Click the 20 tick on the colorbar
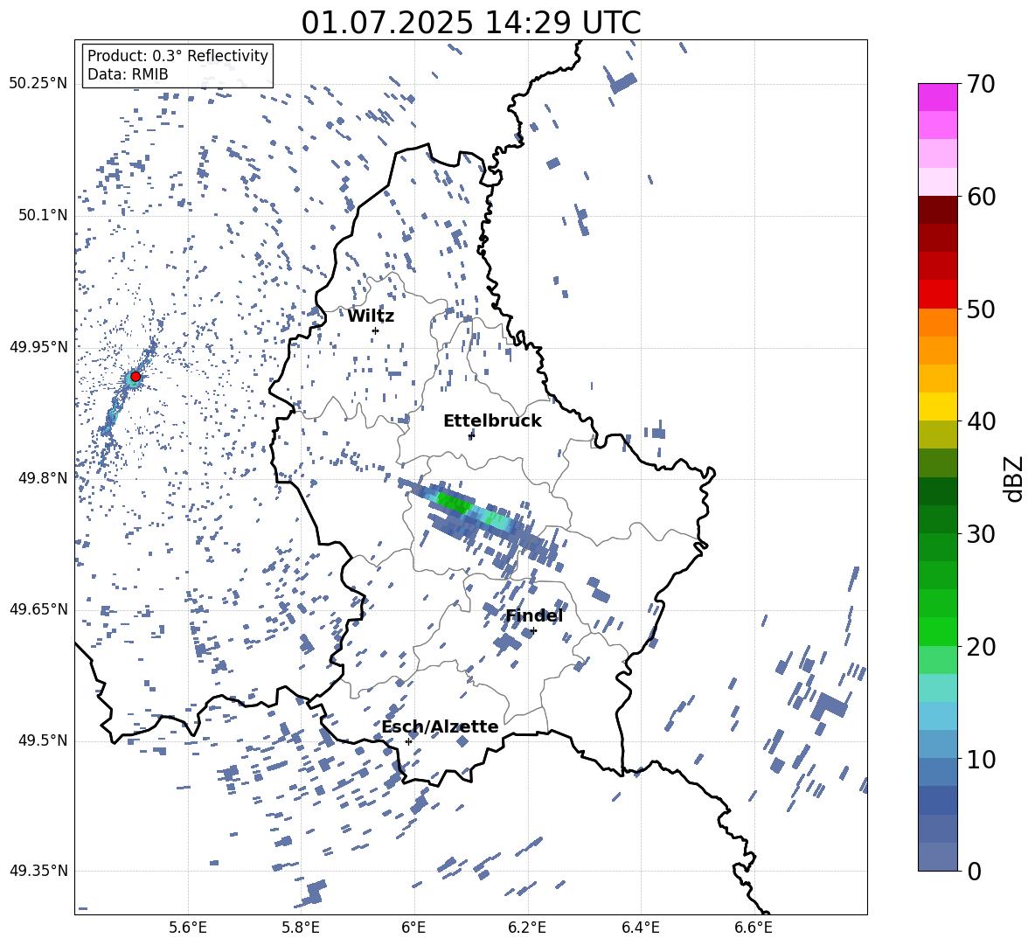Viewport: 1035px width, 945px height. [x=981, y=647]
